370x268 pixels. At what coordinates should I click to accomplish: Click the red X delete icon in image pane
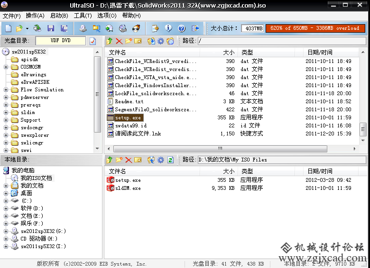(x=119, y=41)
